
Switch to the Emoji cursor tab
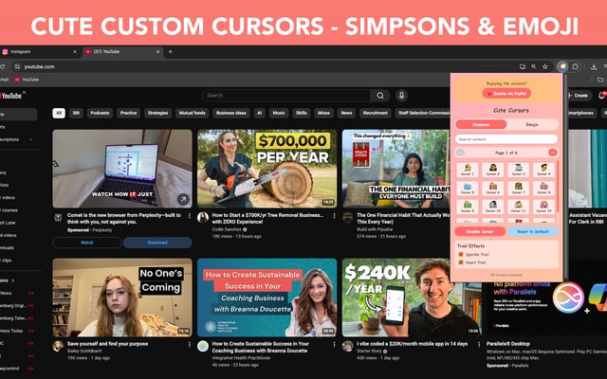tap(532, 124)
